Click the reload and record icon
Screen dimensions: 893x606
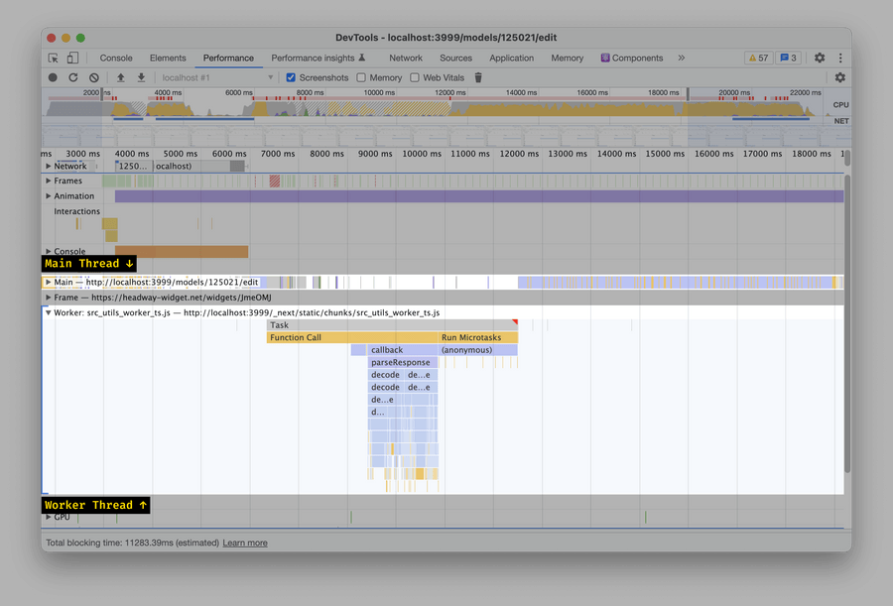pos(72,77)
